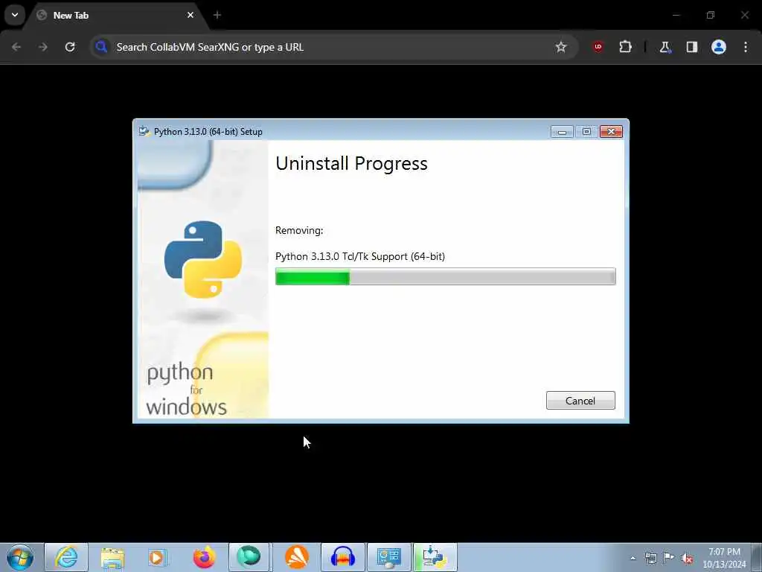Bookmark this tab with the star
The image size is (762, 572).
(561, 47)
